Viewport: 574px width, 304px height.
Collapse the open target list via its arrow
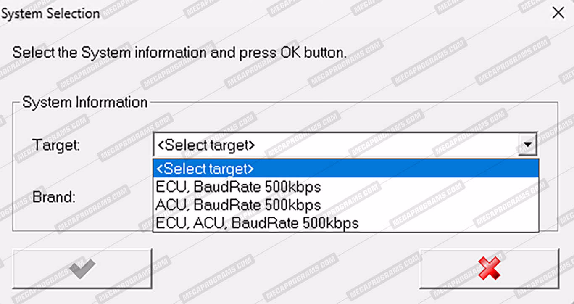click(527, 145)
